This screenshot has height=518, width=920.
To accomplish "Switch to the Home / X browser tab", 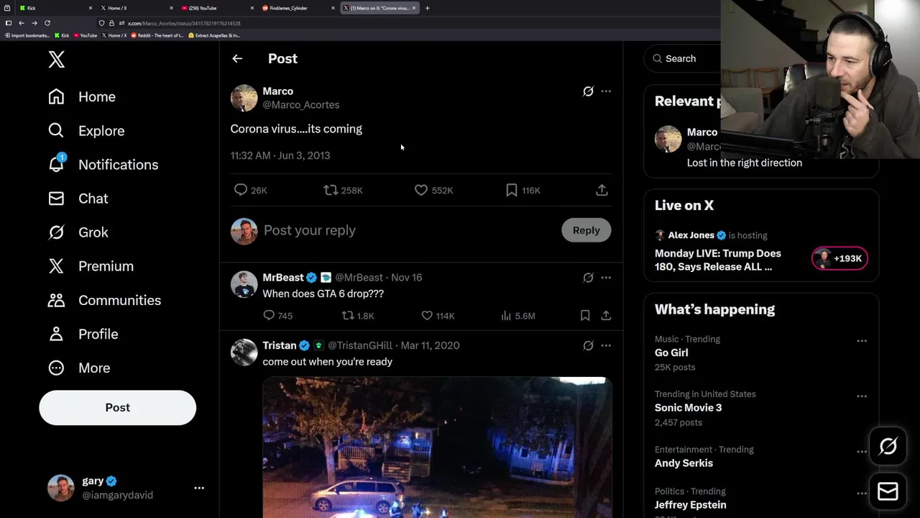I will pyautogui.click(x=137, y=8).
